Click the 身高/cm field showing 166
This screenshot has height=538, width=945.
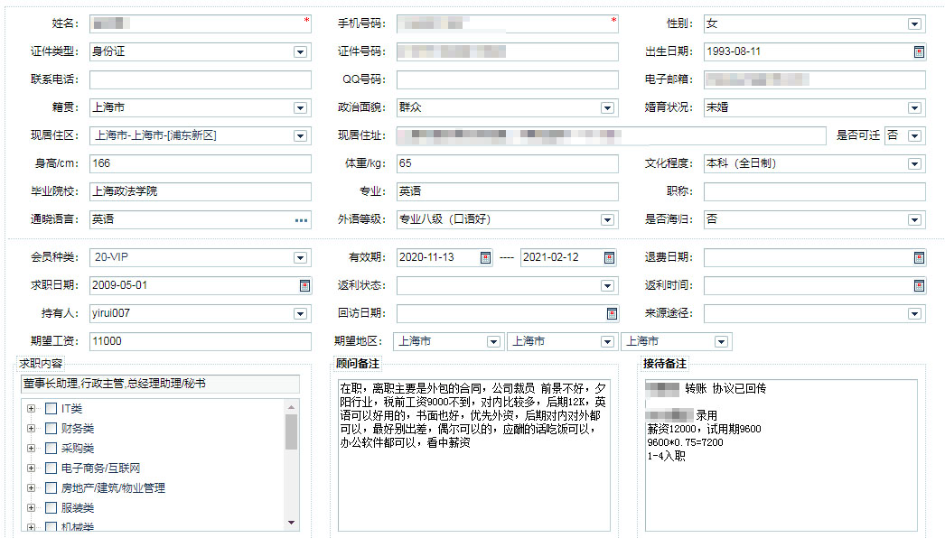(200, 163)
